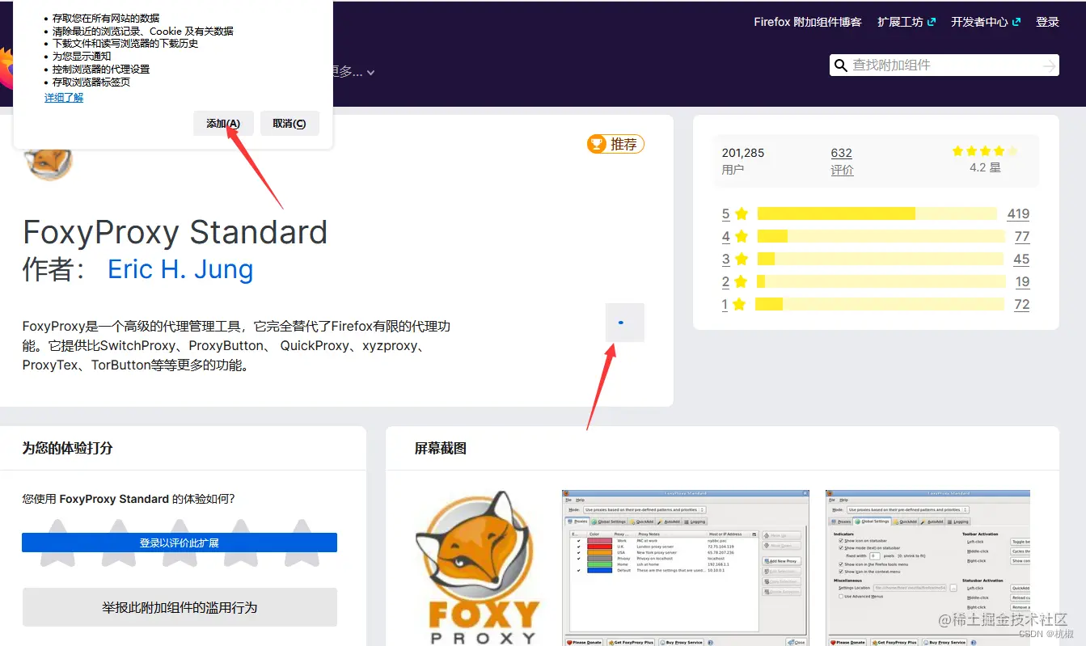The width and height of the screenshot is (1086, 646).
Task: Open the 632 评价 reviews link
Action: tap(842, 161)
